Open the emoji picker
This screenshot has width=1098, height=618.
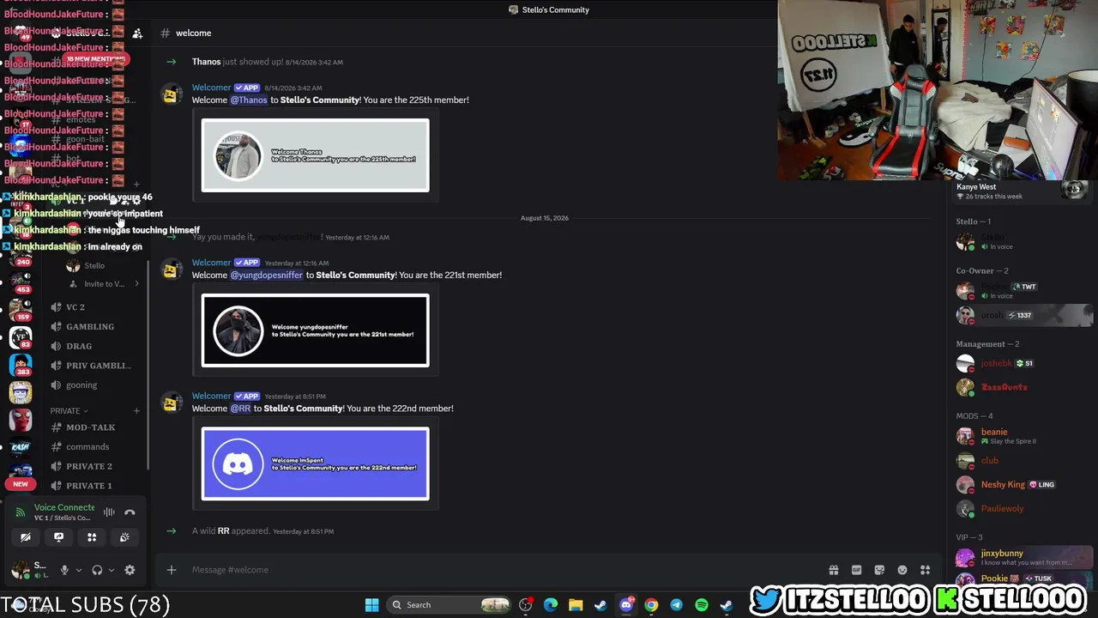pyautogui.click(x=902, y=570)
